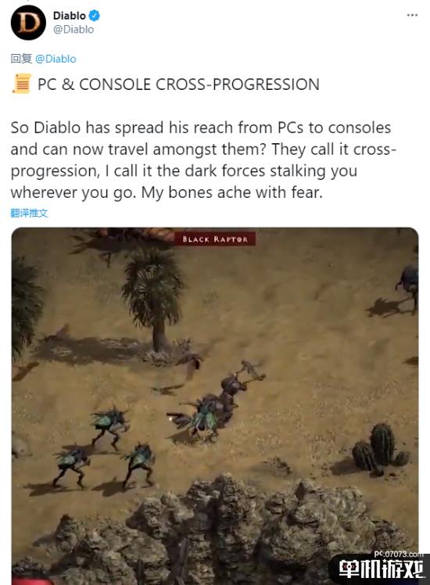Image resolution: width=430 pixels, height=585 pixels.
Task: Click the scroll emoji before the heading
Action: (x=22, y=84)
